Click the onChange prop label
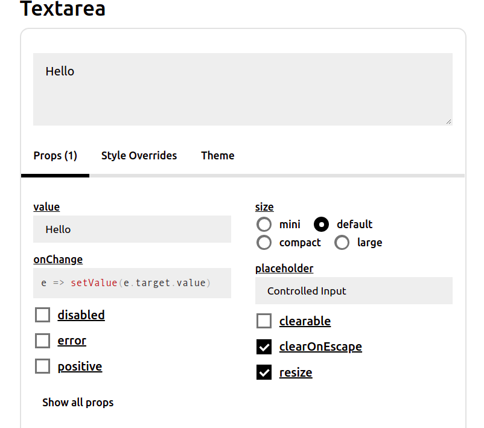This screenshot has height=428, width=484. point(58,260)
